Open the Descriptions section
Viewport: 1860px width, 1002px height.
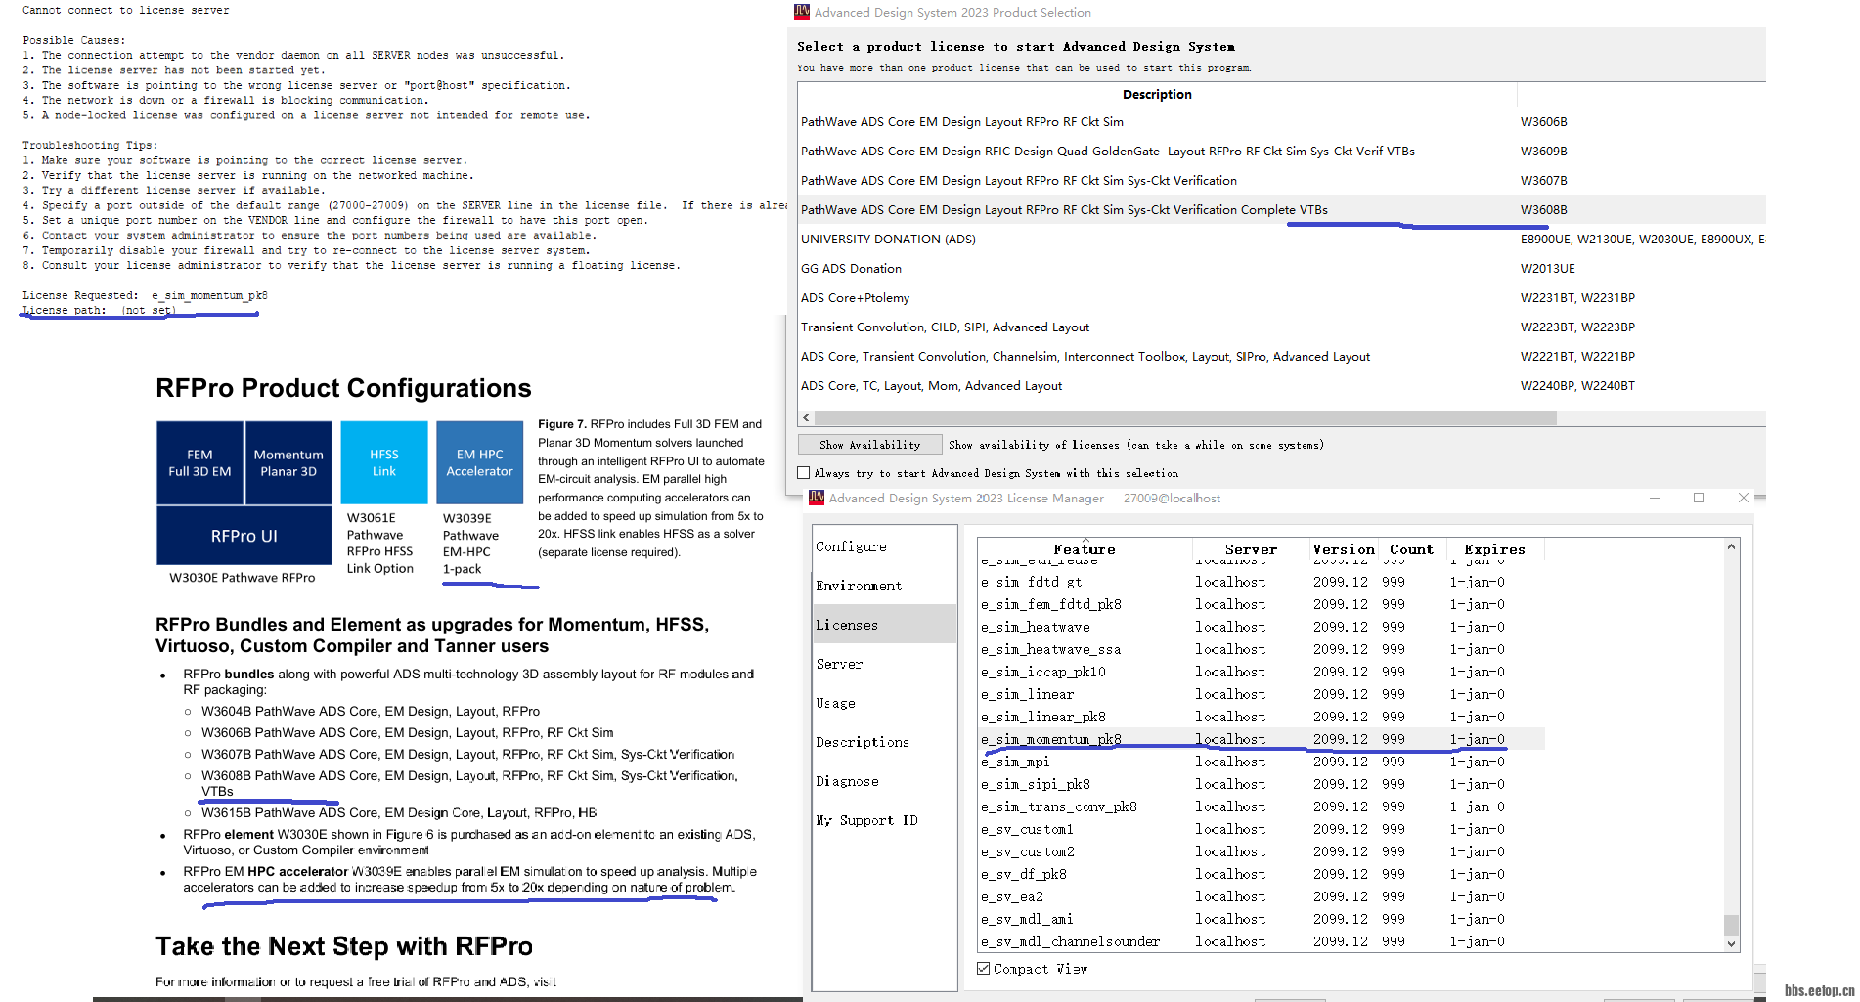tap(884, 742)
